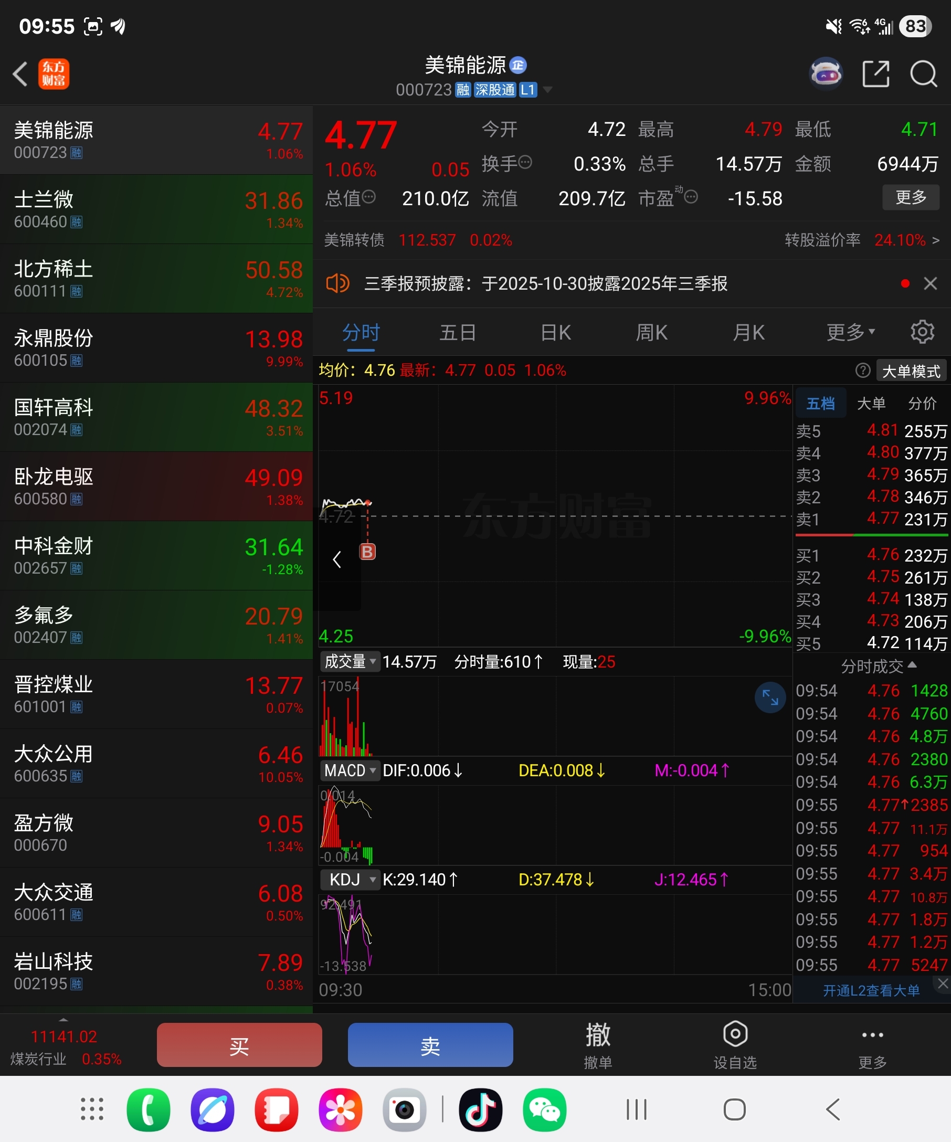Expand the 转股溢价率 arrow
The image size is (951, 1142).
click(x=936, y=240)
